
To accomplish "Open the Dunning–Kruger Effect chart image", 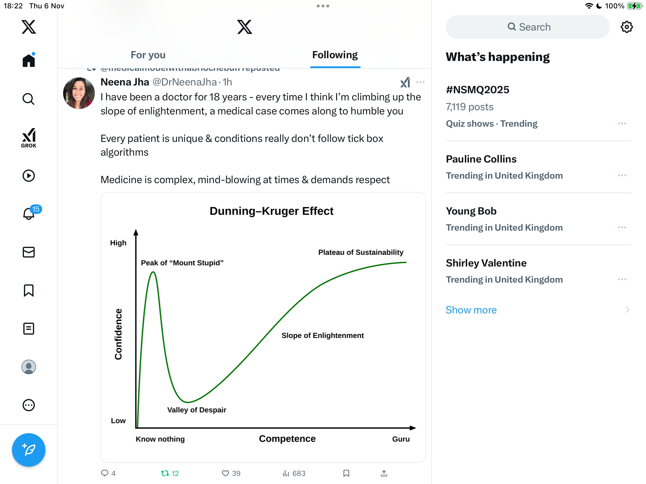I will 263,327.
